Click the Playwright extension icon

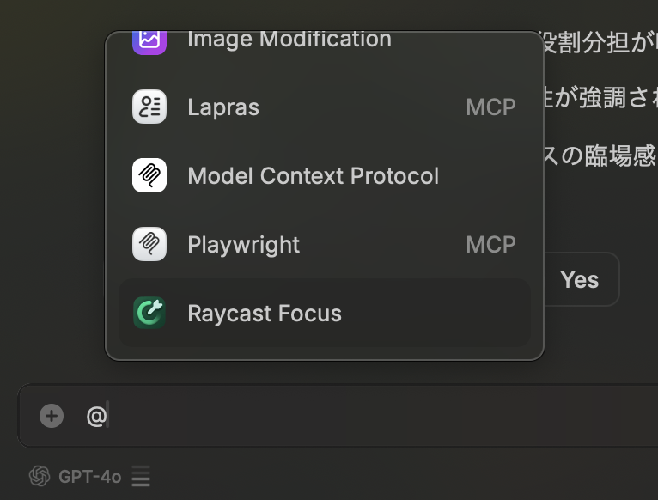[x=149, y=244]
